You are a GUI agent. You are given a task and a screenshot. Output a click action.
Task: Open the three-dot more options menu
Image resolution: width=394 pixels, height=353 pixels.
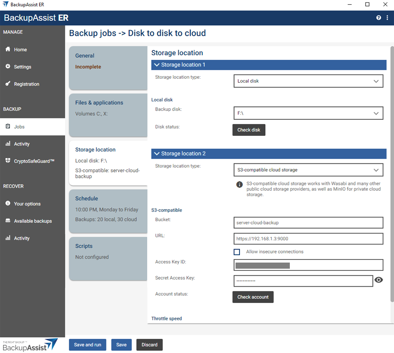tap(387, 17)
